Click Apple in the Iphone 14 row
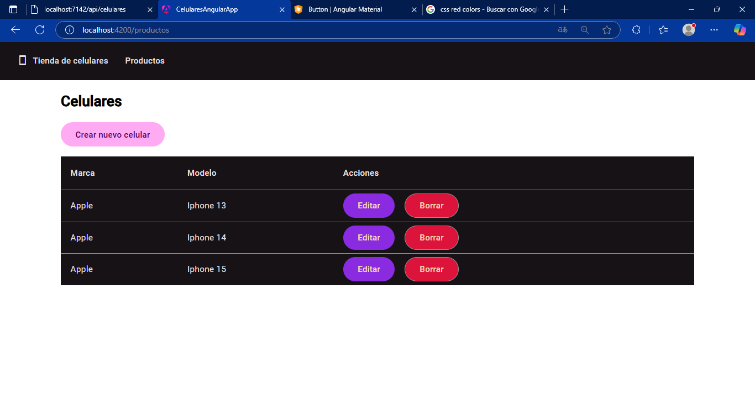Screen dimensions: 755x398 tap(82, 238)
